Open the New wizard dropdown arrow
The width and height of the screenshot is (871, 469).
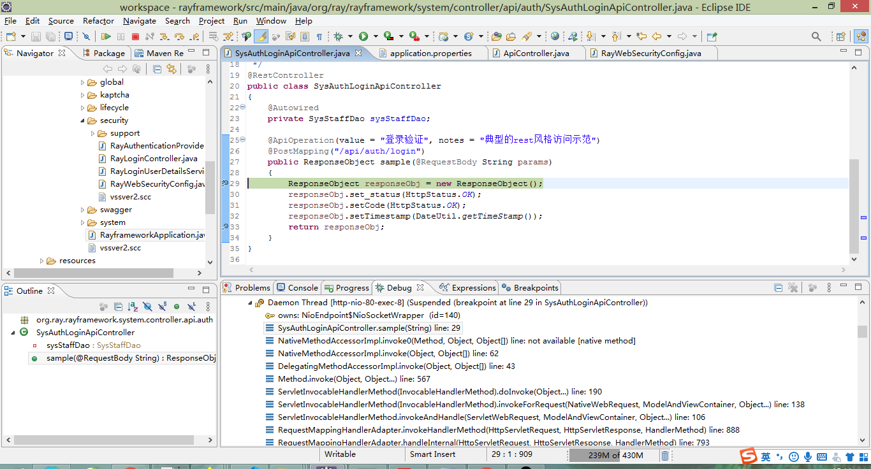[x=23, y=36]
